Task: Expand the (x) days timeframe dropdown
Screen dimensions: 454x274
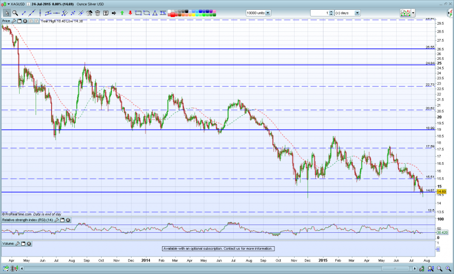Action: click(358, 13)
